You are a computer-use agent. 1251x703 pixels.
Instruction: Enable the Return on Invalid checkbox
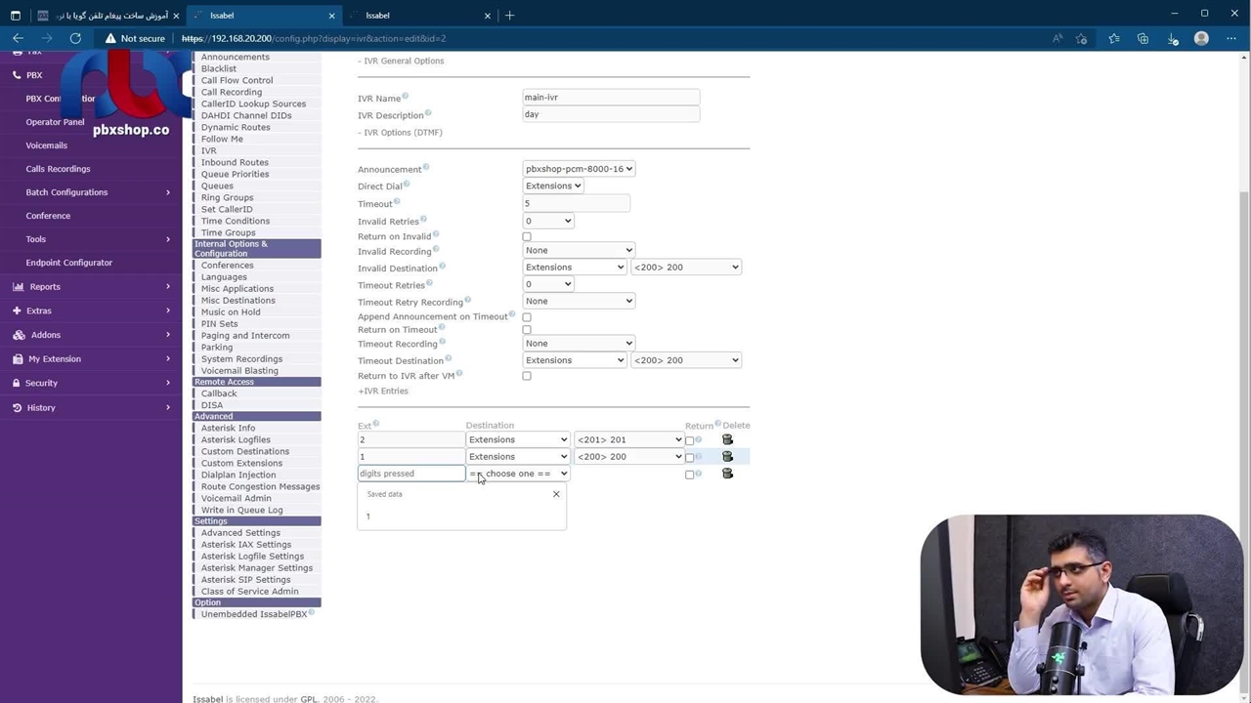coord(527,236)
